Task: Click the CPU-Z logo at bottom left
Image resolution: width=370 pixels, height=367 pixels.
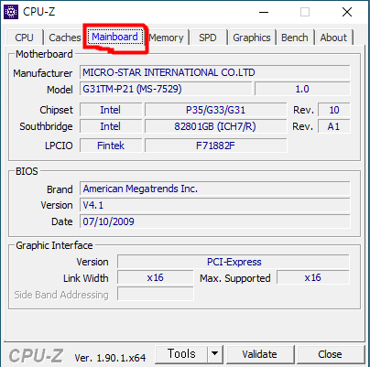Action: (36, 355)
